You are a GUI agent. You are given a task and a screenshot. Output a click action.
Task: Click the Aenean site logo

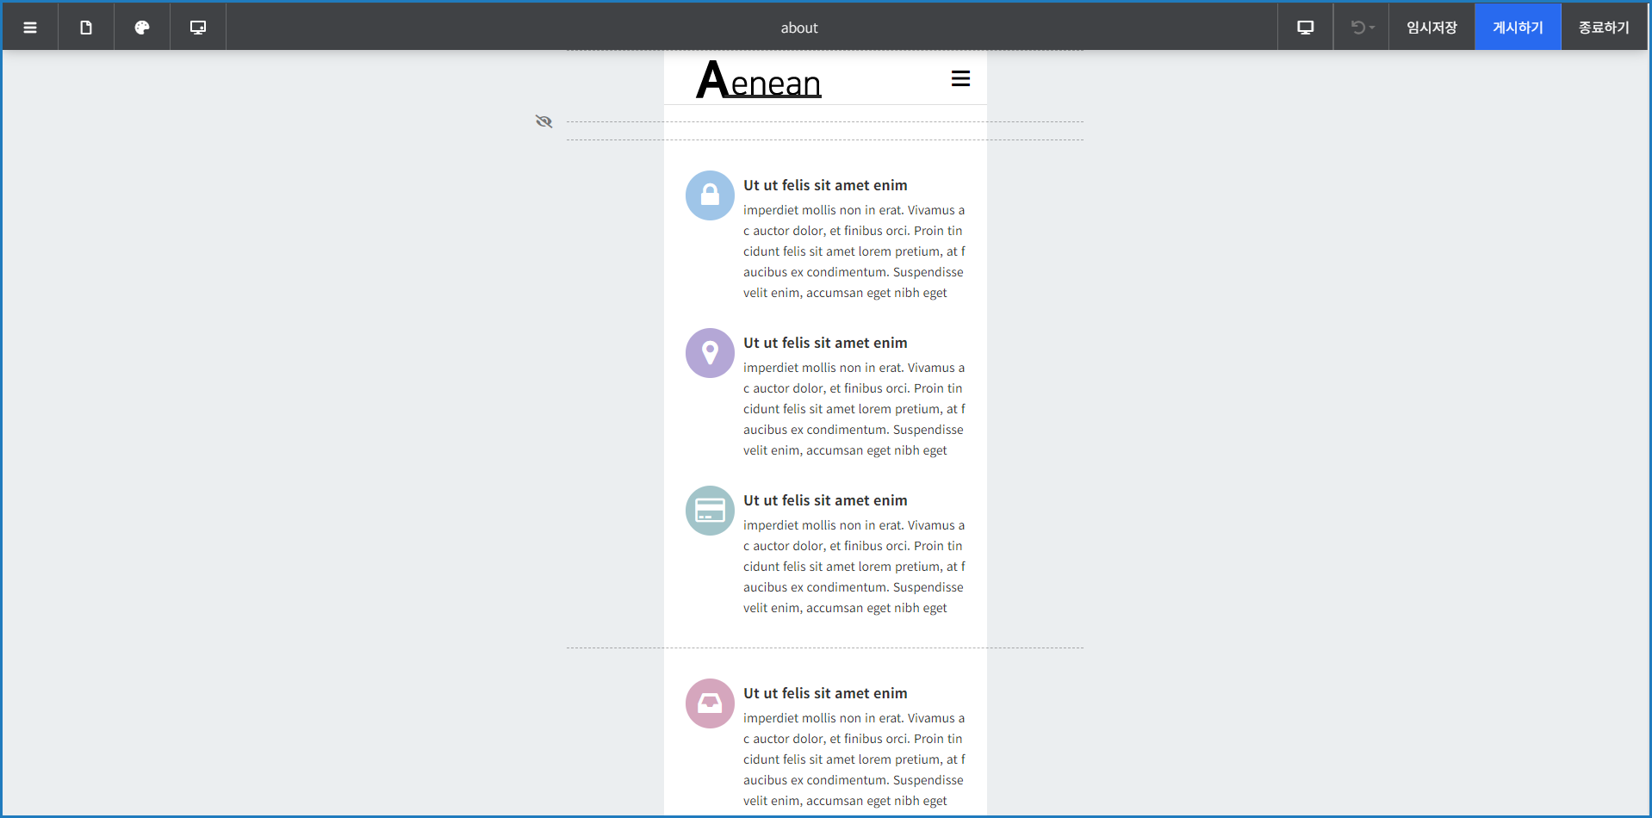759,81
